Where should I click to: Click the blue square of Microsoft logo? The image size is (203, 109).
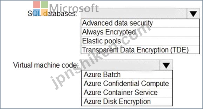click(37, 12)
